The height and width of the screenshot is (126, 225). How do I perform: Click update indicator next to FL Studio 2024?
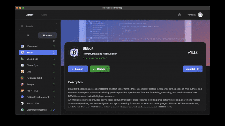(x=54, y=78)
